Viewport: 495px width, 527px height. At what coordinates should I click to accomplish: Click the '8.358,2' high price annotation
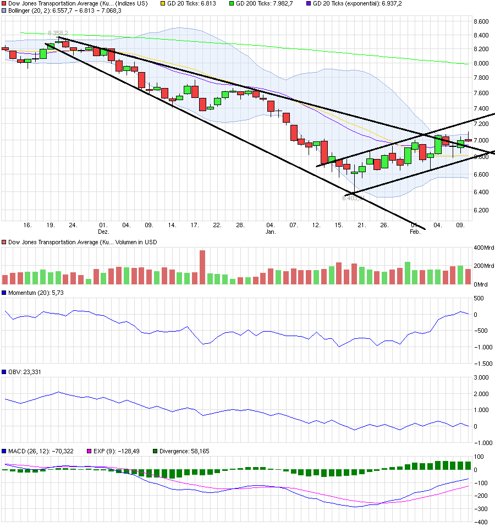click(x=58, y=33)
